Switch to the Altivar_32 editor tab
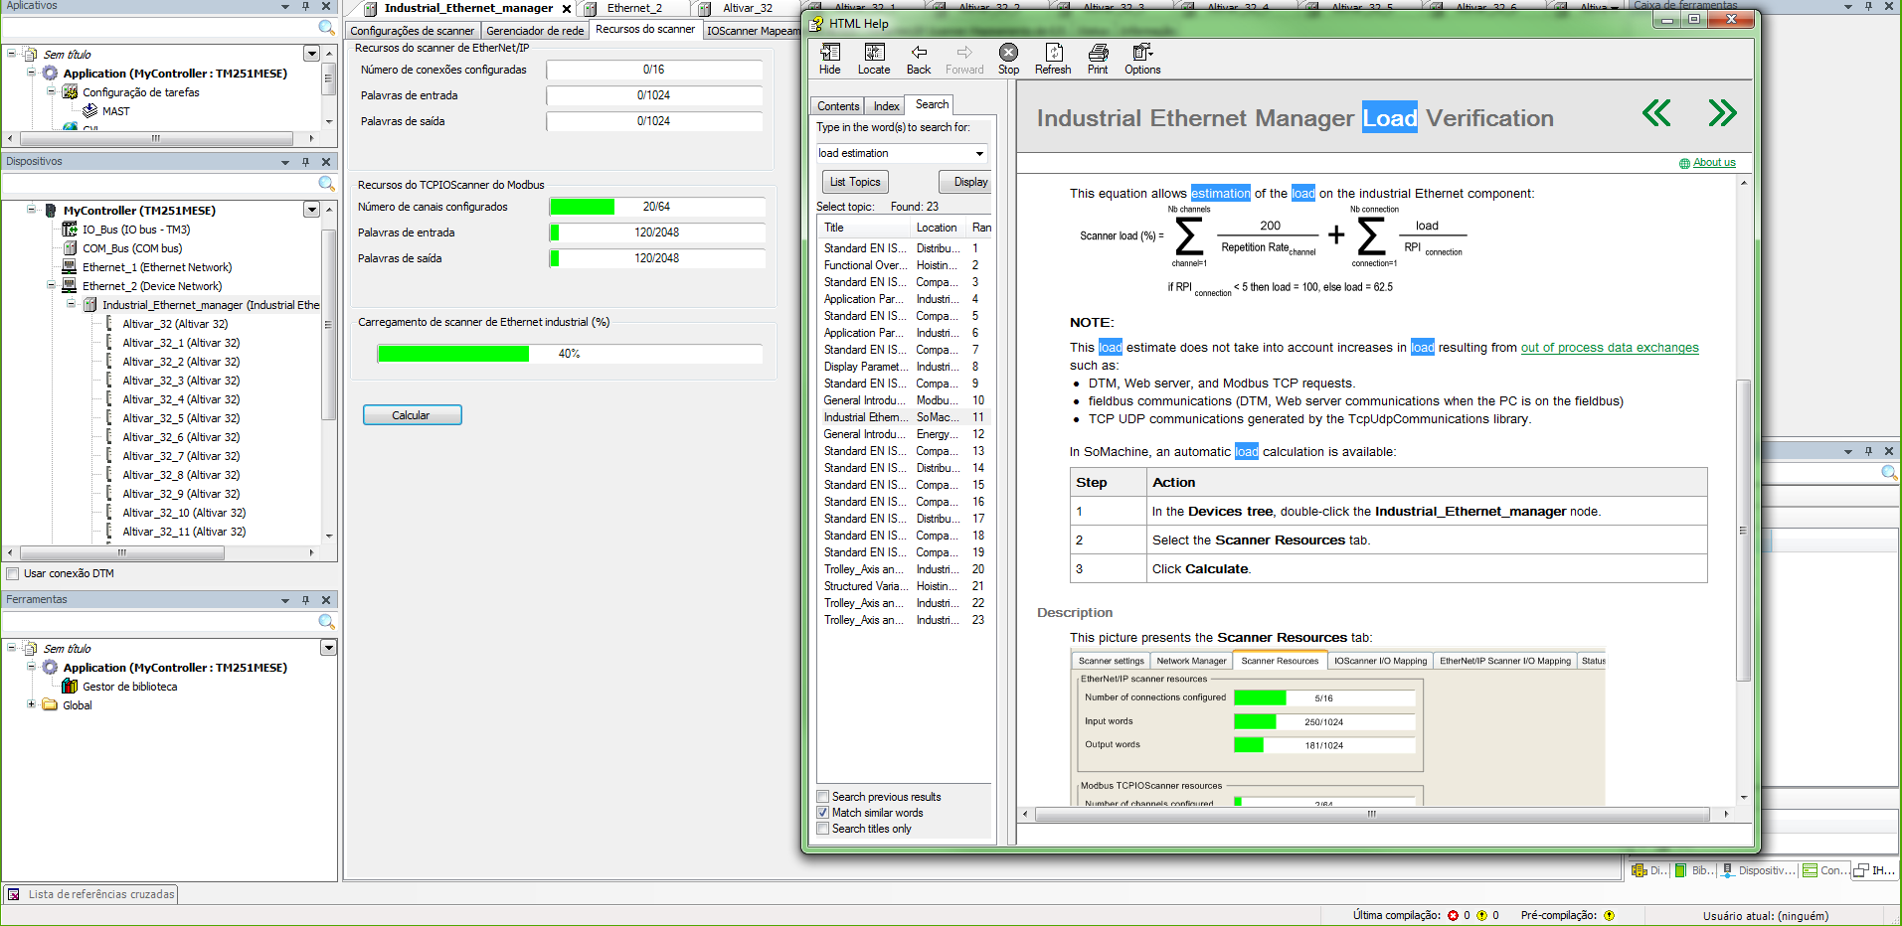 (748, 8)
